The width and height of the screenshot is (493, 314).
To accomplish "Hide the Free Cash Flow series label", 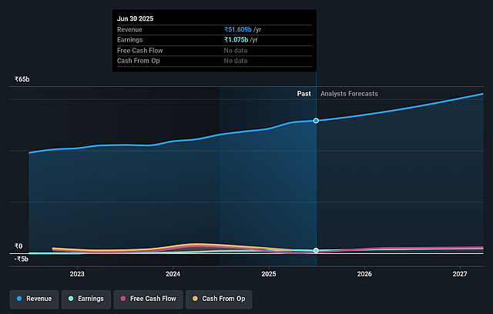I will point(150,297).
